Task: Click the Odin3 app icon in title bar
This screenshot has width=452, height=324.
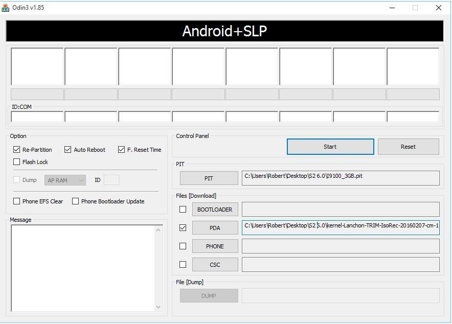Action: [x=5, y=8]
